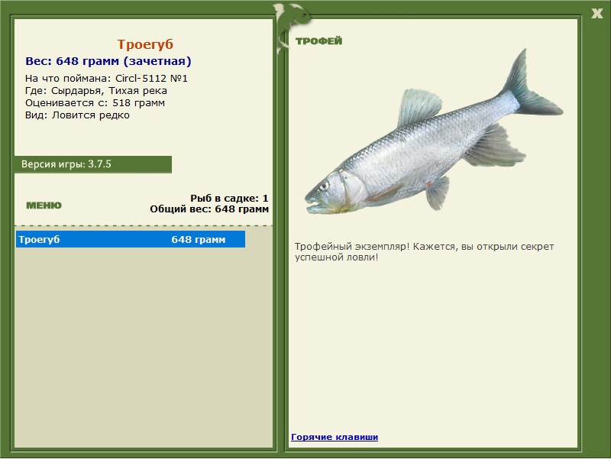Click the Троегуб fish picture

[434, 133]
